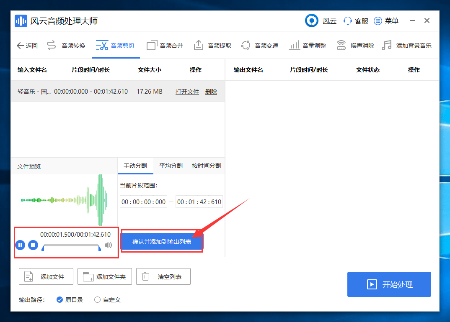Pause the audio preview playback
This screenshot has height=322, width=450.
[20, 245]
